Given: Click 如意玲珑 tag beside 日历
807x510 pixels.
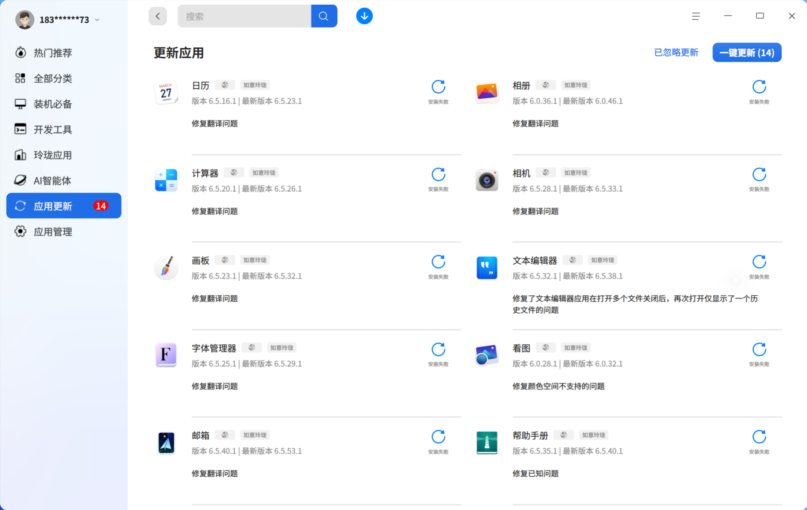Looking at the screenshot, I should (255, 85).
